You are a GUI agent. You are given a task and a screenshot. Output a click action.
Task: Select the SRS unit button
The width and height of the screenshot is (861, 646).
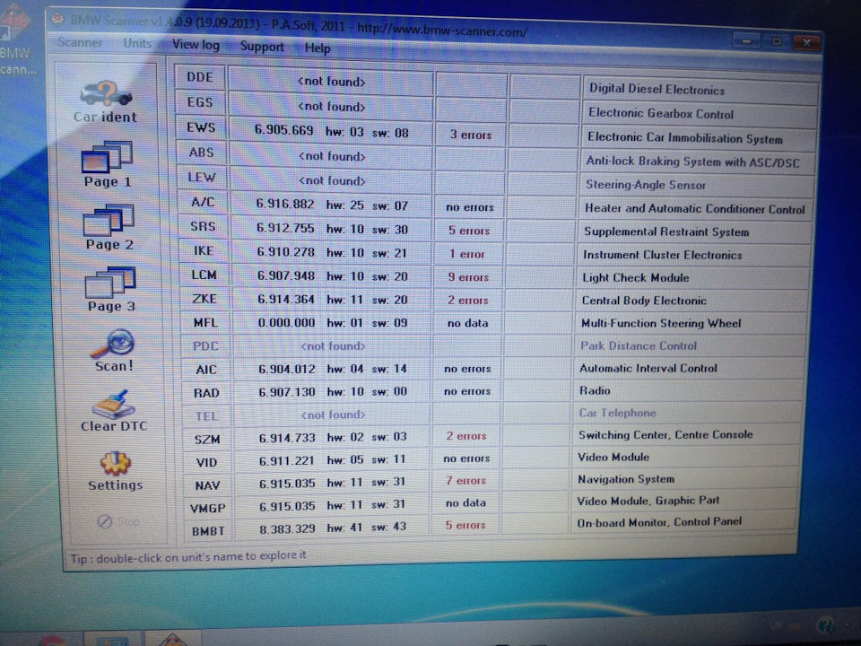point(204,226)
